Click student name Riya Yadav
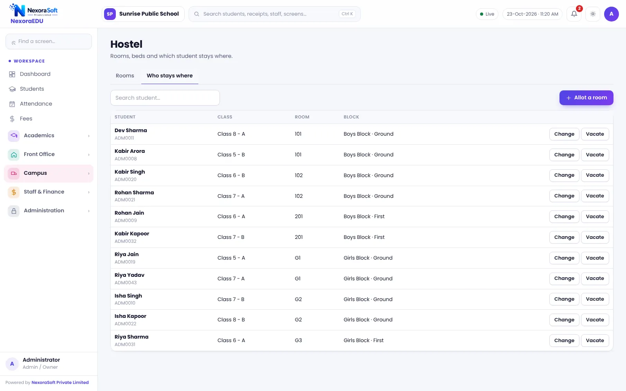626x391 pixels. coord(130,275)
